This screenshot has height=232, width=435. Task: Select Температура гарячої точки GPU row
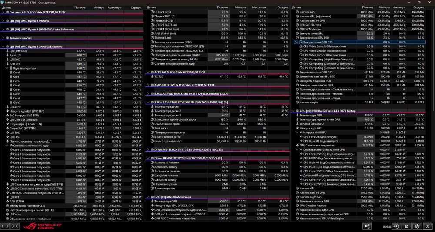[358, 120]
